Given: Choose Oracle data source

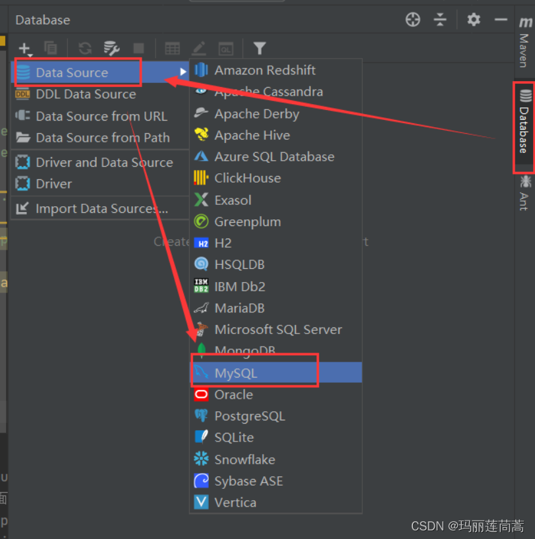Looking at the screenshot, I should point(276,394).
